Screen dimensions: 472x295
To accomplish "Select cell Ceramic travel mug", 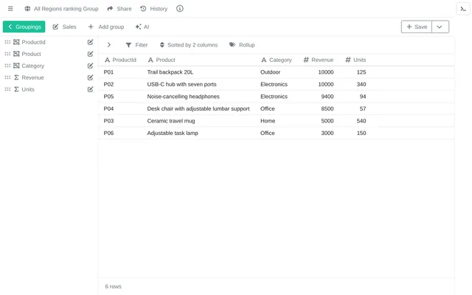I will 171,121.
